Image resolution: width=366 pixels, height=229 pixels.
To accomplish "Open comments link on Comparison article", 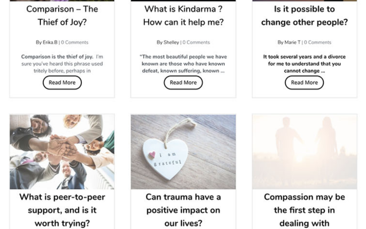I will [75, 42].
